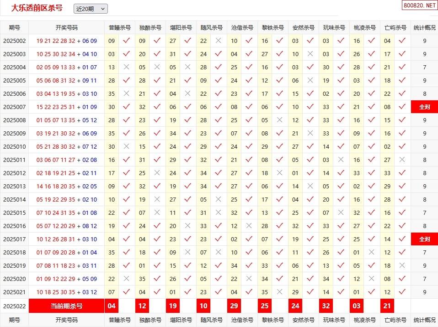Click the cross mark for 独醉杀号 in row 2025012
This screenshot has height=327, width=438.
tap(157, 173)
